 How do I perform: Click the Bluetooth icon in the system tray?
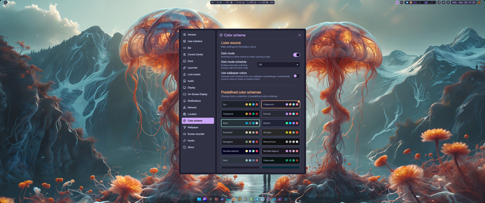(x=434, y=3)
